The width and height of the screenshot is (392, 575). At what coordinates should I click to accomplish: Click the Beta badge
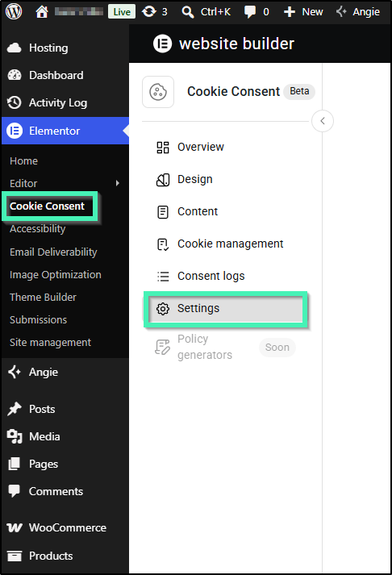coord(299,91)
